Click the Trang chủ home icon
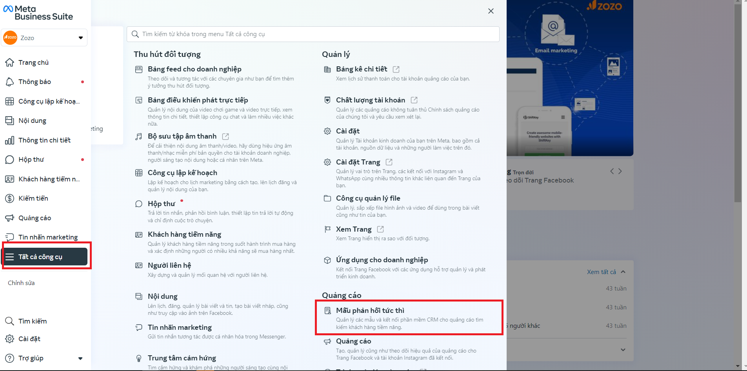 click(x=9, y=62)
